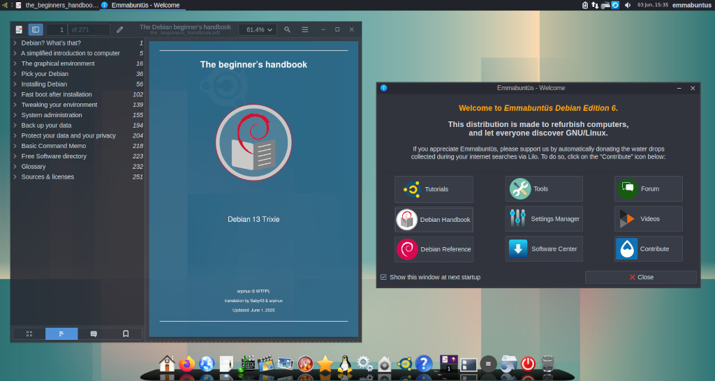
Task: Expand 'Tweaking your environment' outline arrow
Action: click(x=15, y=105)
